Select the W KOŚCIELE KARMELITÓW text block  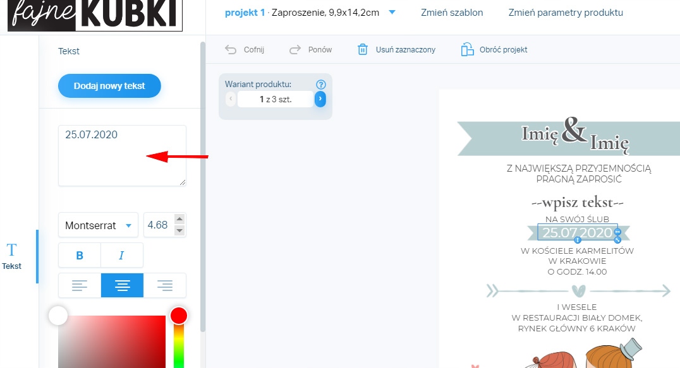(x=577, y=261)
